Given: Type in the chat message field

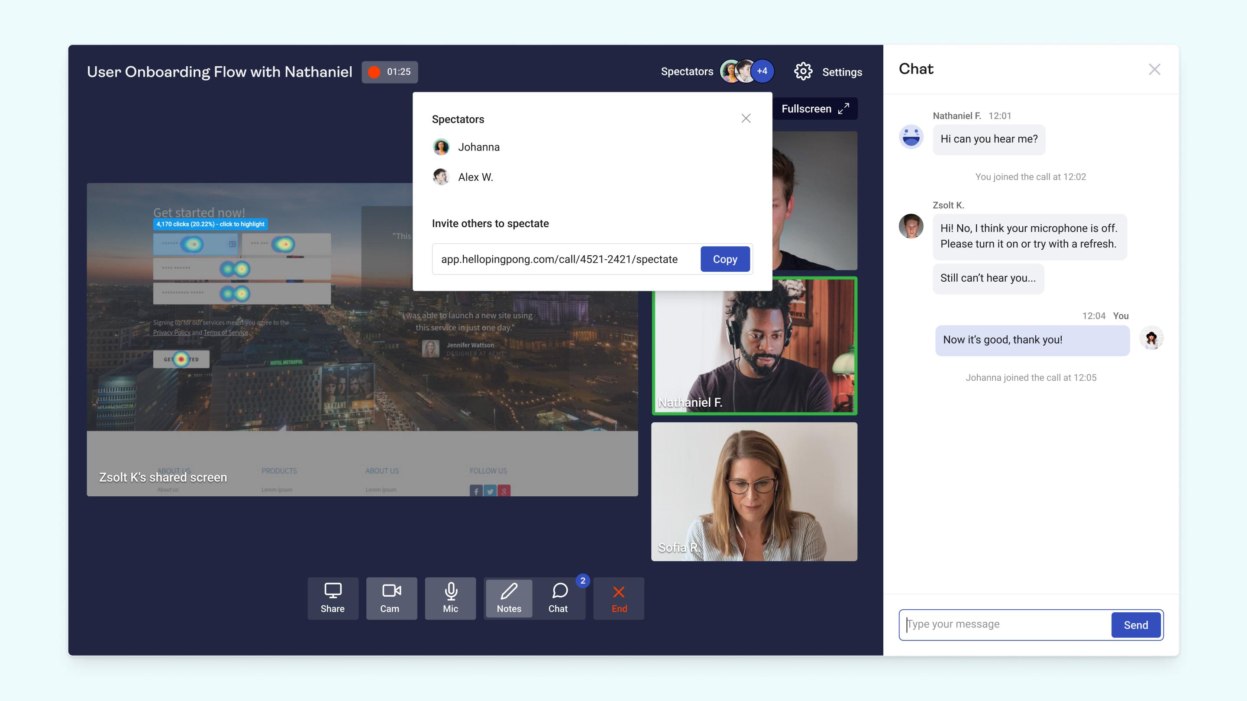Looking at the screenshot, I should coord(1005,624).
